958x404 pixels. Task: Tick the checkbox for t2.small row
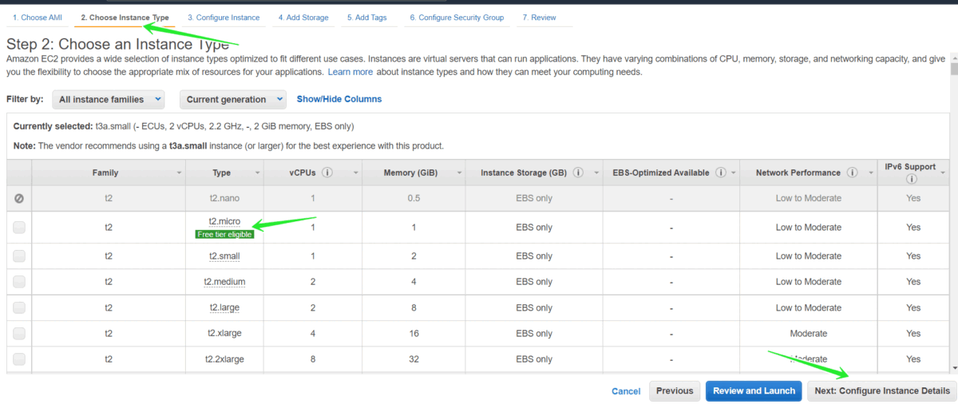tap(19, 256)
